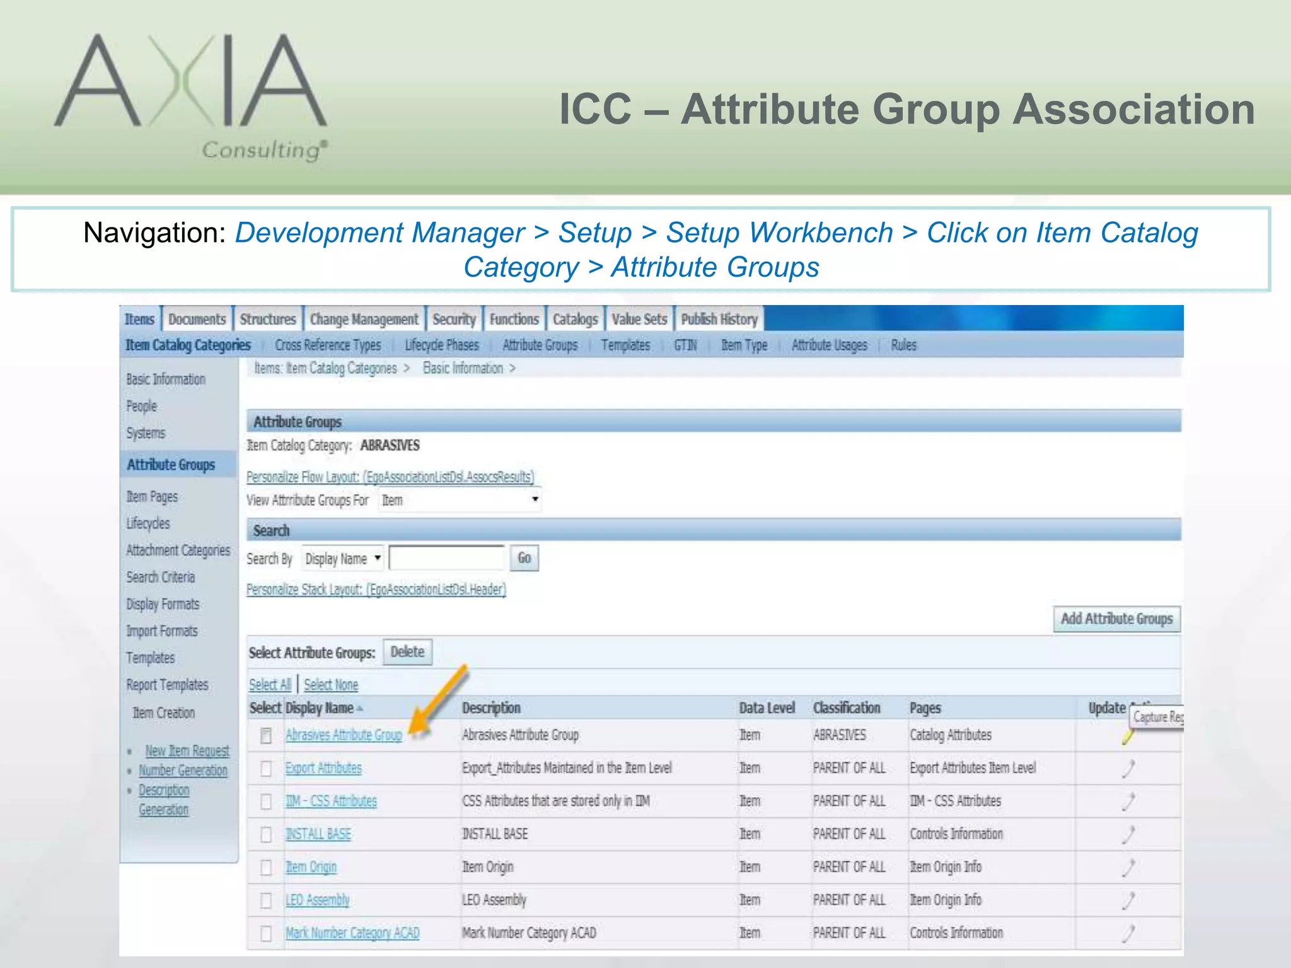Open Item Origin link
This screenshot has width=1291, height=968.
pos(311,867)
